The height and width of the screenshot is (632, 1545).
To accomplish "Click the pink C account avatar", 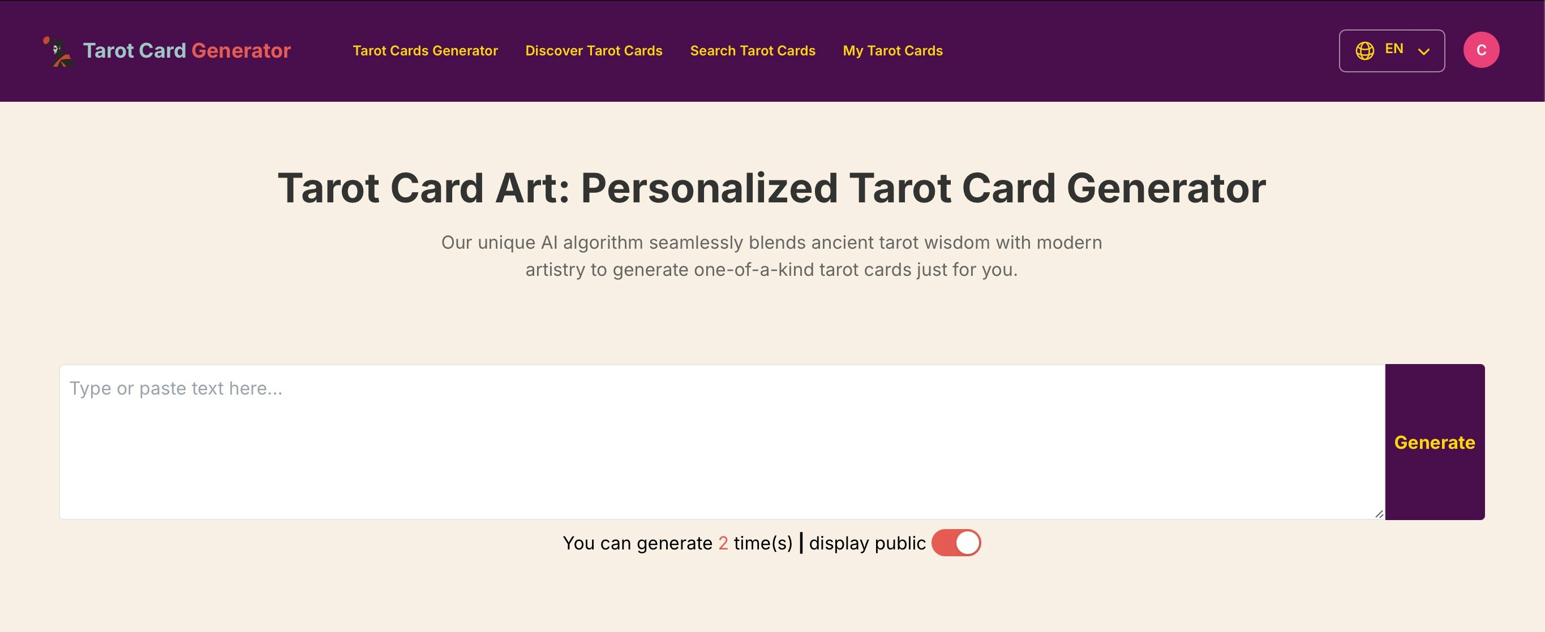I will tap(1482, 51).
